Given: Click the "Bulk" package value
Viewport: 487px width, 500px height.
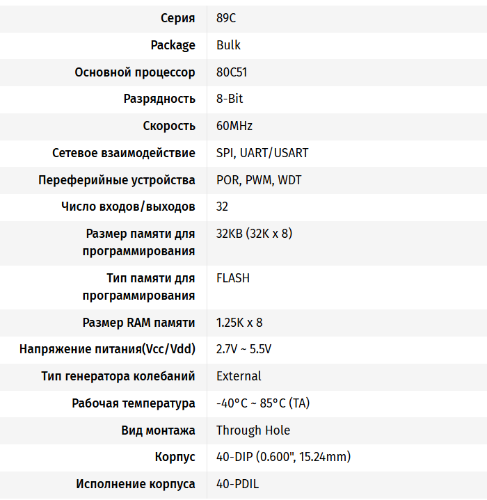Looking at the screenshot, I should pos(228,45).
